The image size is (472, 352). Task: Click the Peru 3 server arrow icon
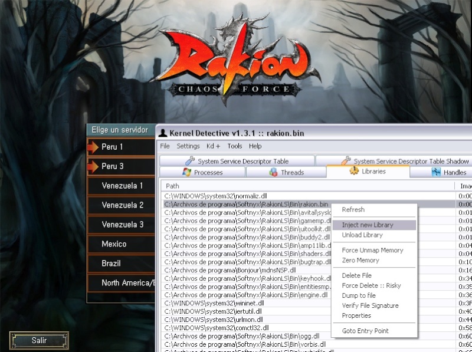coord(93,167)
